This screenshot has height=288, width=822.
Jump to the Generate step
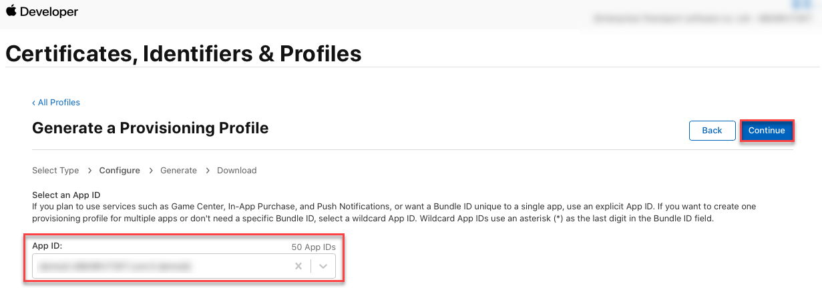pos(178,171)
